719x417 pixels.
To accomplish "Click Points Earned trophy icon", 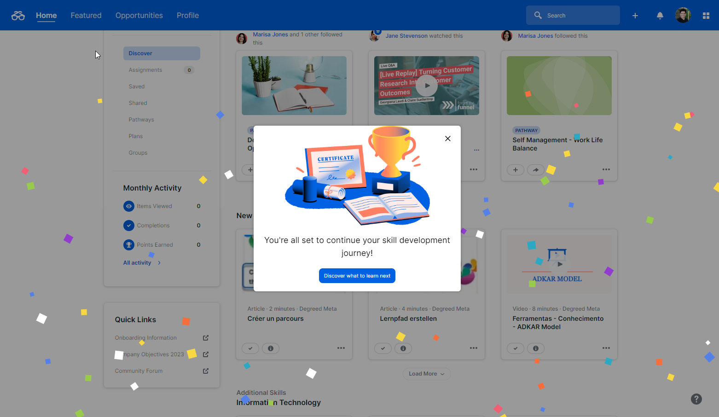I will point(129,245).
